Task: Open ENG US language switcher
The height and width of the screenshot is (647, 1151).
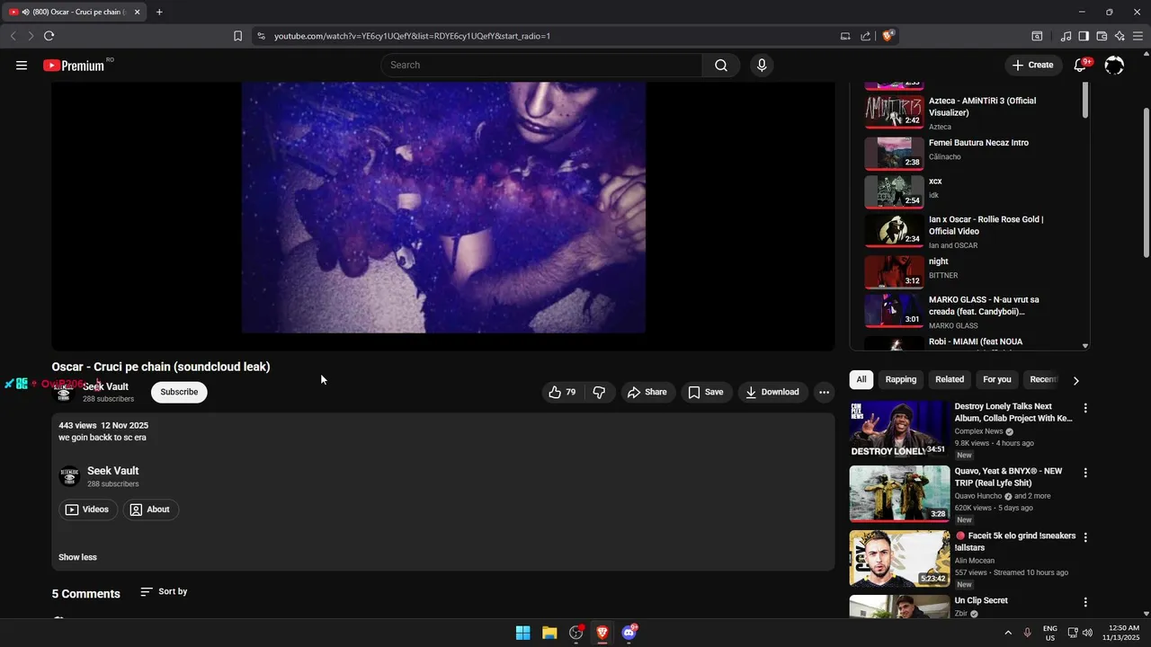Action: [x=1050, y=633]
